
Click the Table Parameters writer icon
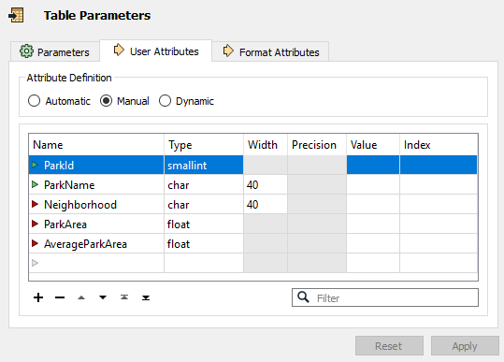click(16, 15)
